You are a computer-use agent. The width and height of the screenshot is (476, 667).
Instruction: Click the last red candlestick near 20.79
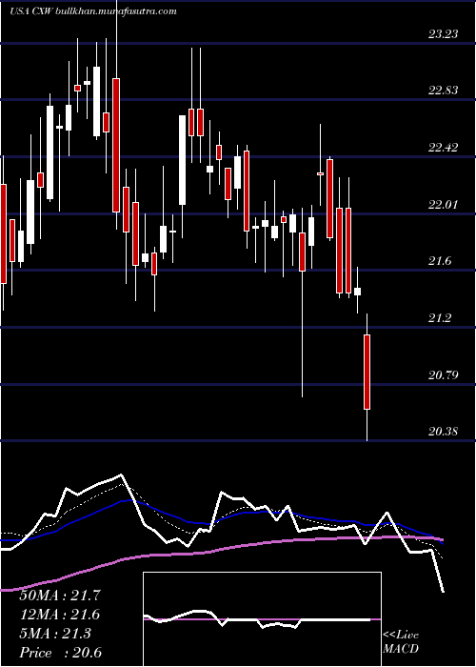[367, 373]
